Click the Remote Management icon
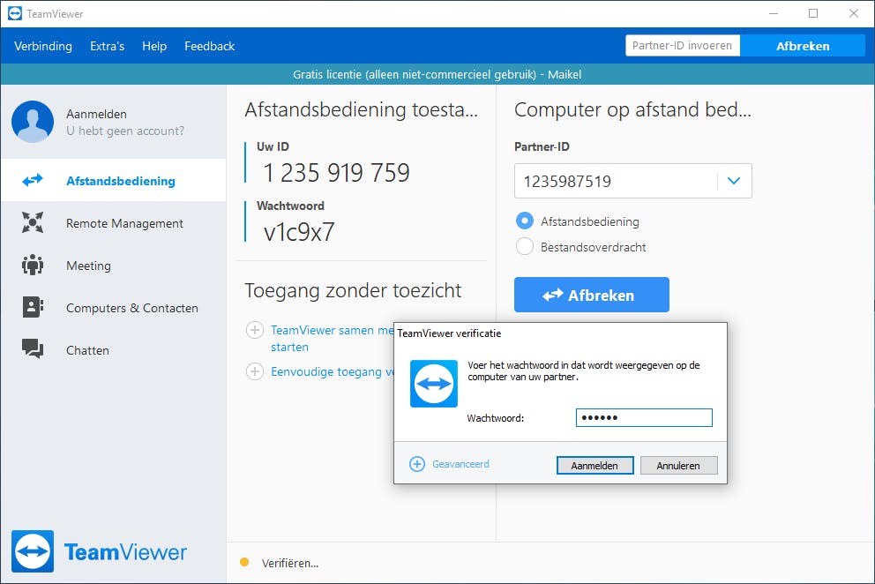The image size is (875, 584). 33,222
